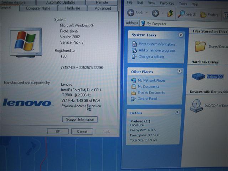This screenshot has height=171, width=228.
Task: Click the Windows XP logo monitor image
Action: coord(26,42)
